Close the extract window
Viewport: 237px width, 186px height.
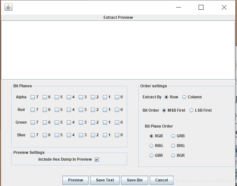click(x=224, y=7)
